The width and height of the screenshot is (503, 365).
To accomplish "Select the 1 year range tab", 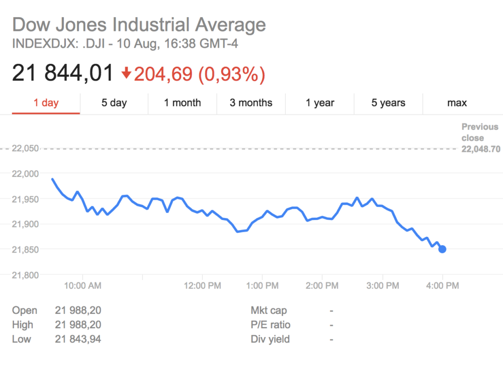I will pos(320,103).
